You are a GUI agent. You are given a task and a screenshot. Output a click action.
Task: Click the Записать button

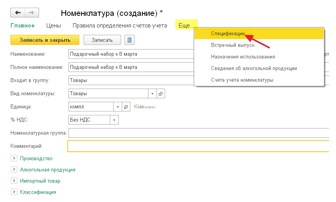click(102, 40)
